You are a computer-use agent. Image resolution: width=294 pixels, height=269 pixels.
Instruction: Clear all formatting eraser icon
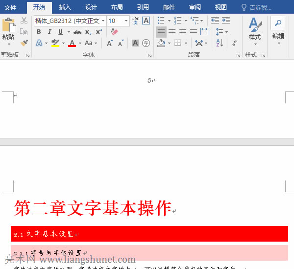(x=114, y=32)
